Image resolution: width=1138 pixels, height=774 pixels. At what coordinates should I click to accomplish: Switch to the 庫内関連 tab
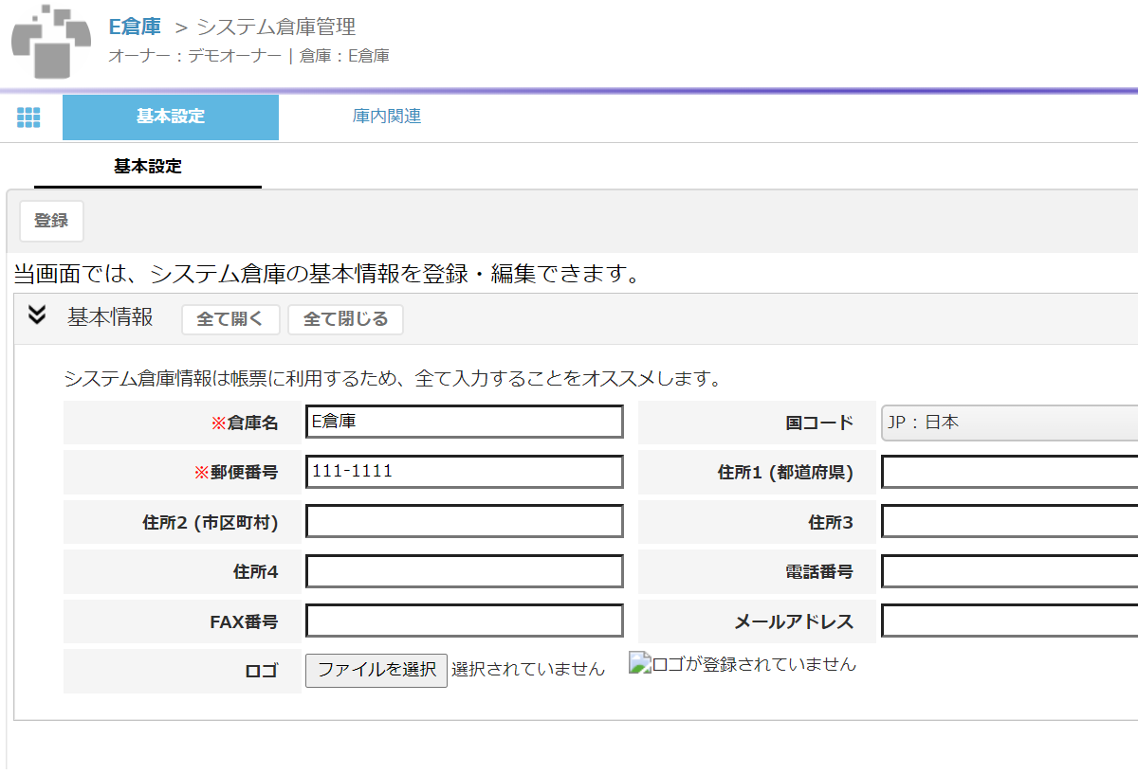point(386,117)
